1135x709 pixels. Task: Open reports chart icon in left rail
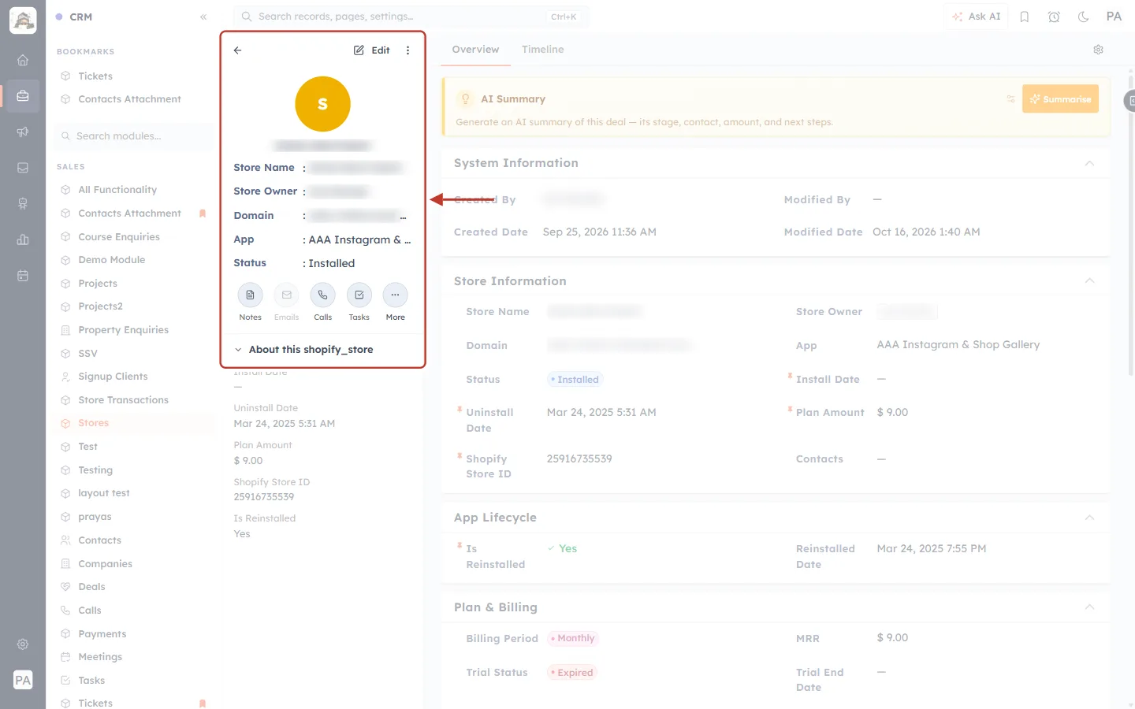coord(23,239)
